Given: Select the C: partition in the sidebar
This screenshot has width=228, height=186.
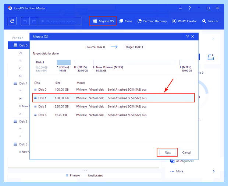Looking at the screenshot, I should click(21, 68).
